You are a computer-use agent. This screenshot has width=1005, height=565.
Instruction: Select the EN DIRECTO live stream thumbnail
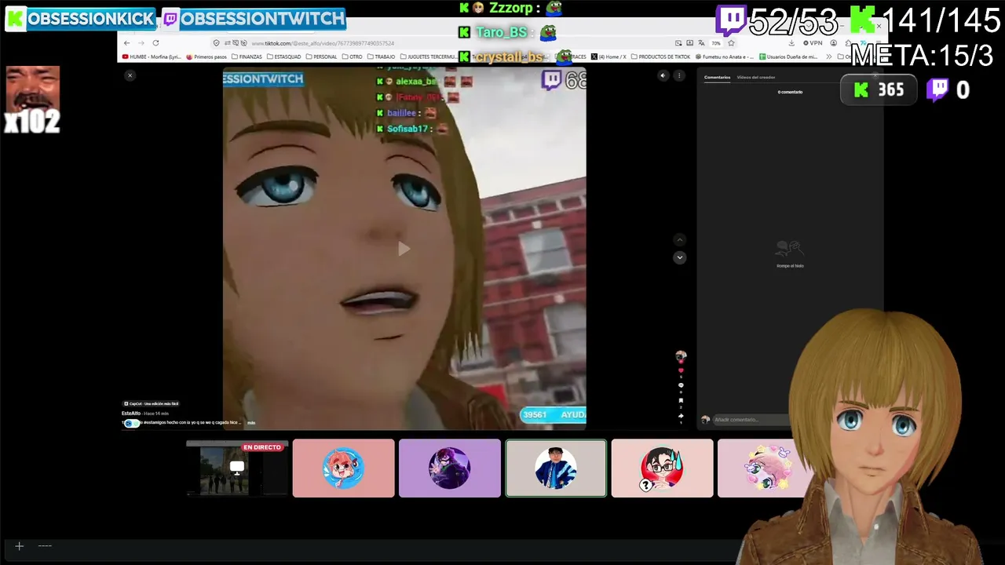point(237,468)
